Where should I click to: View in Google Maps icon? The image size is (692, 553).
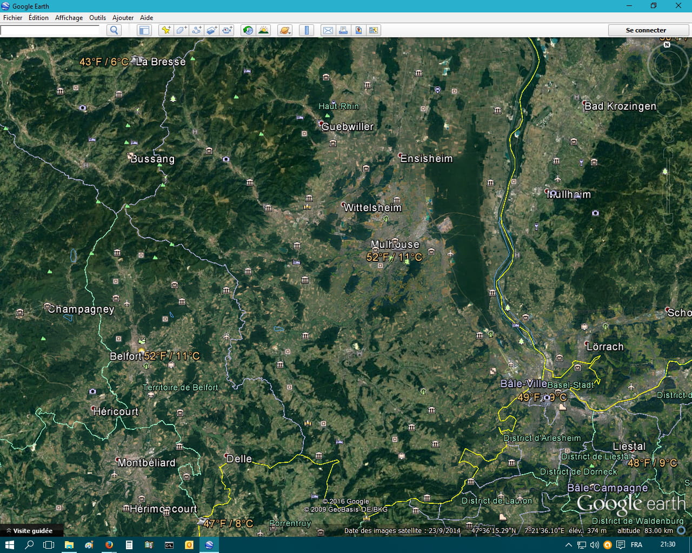(x=358, y=30)
